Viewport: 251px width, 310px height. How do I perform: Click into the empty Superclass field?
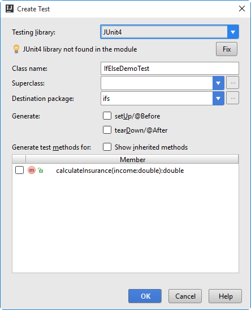[157, 83]
